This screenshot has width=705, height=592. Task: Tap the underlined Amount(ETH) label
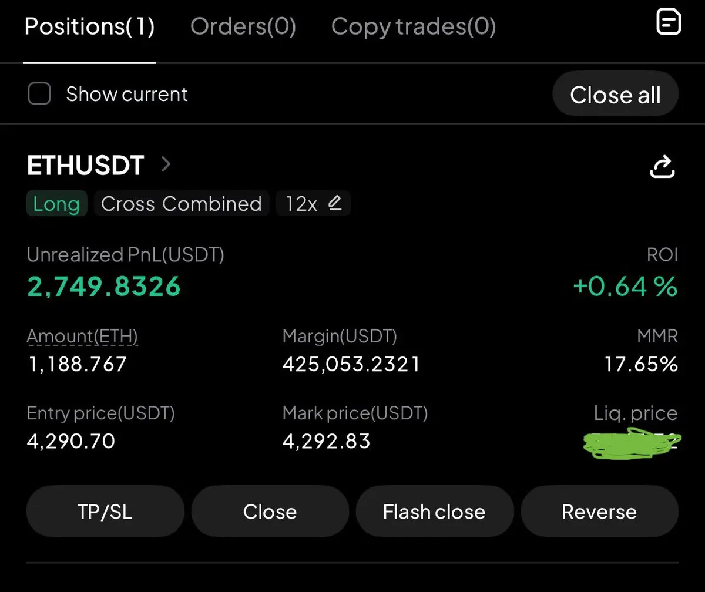(x=83, y=336)
